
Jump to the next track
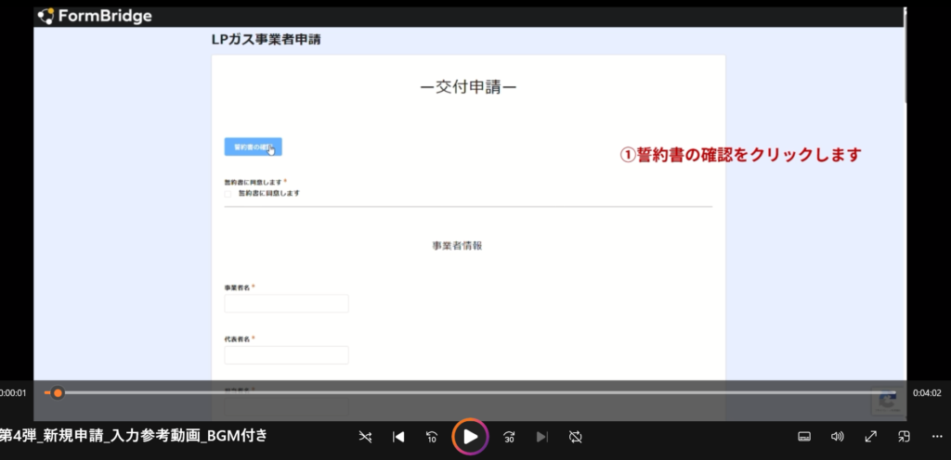[542, 436]
